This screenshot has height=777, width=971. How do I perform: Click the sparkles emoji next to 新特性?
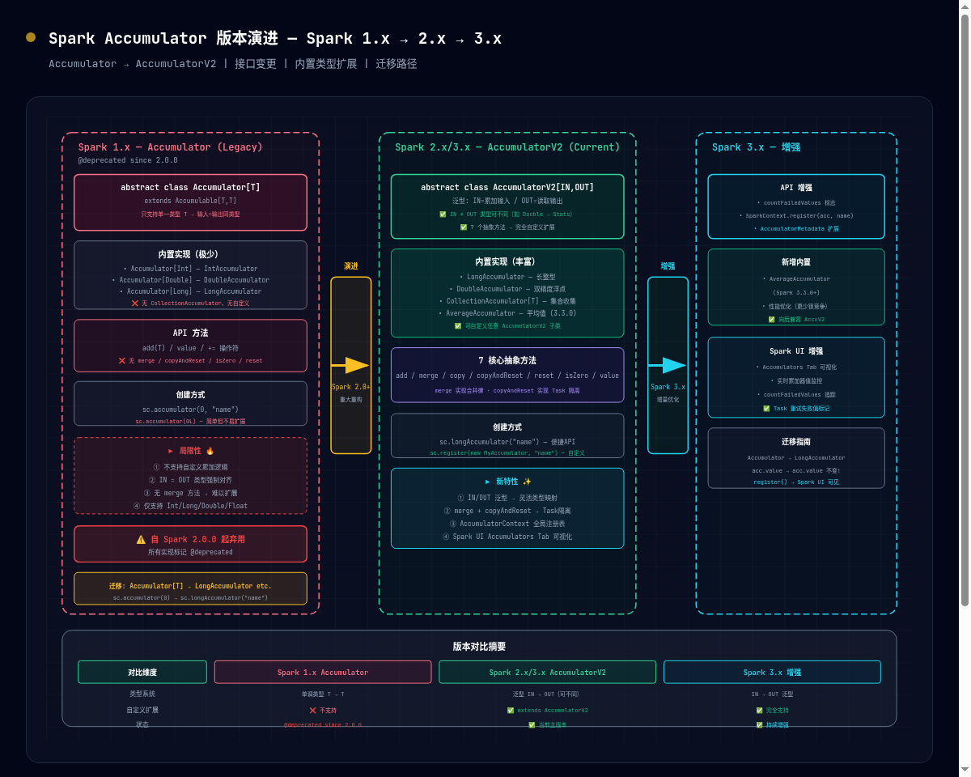coord(527,481)
